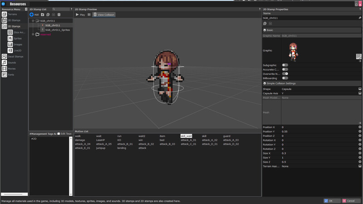Expand the reserved folder
363x204 pixels.
pos(33,34)
